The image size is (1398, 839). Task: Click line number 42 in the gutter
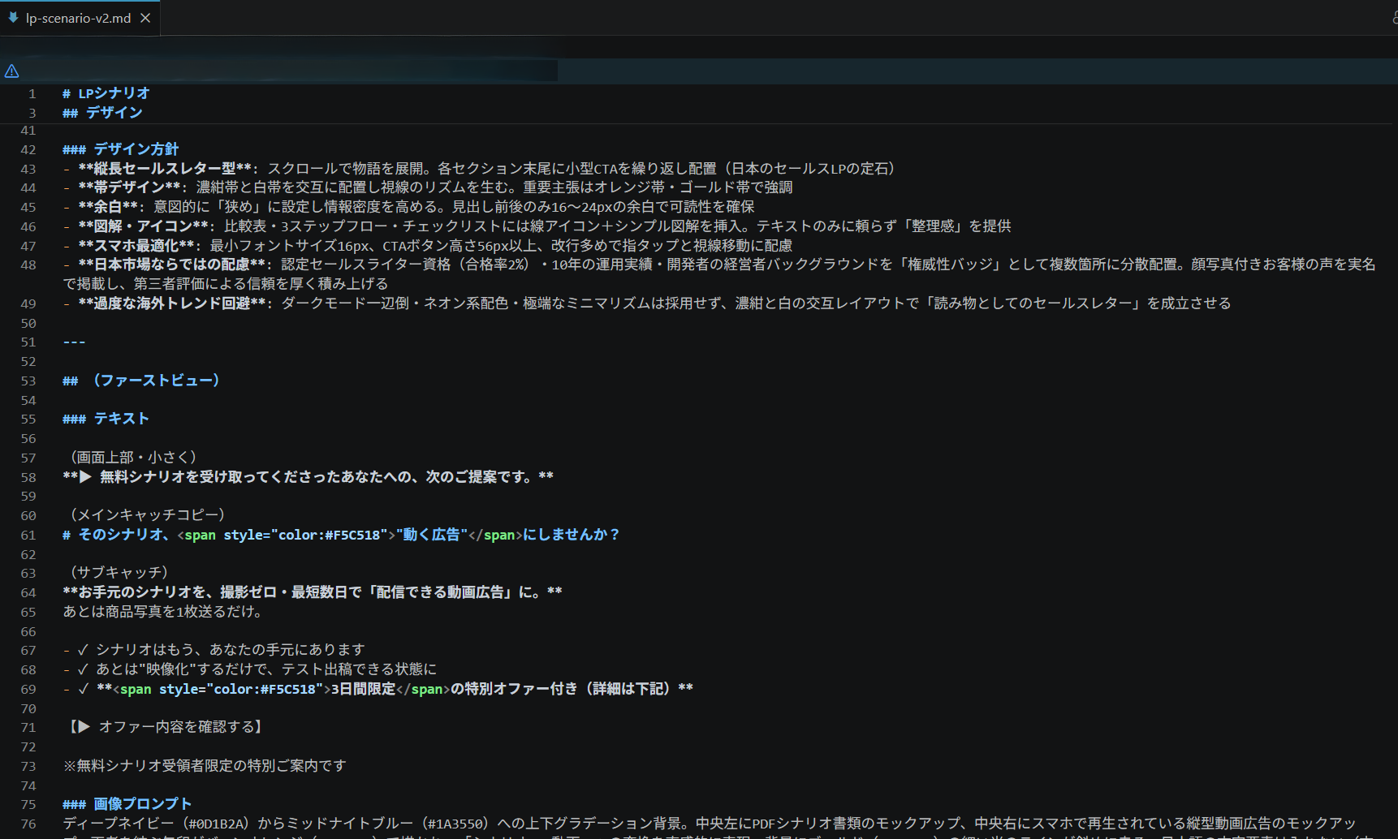click(28, 149)
